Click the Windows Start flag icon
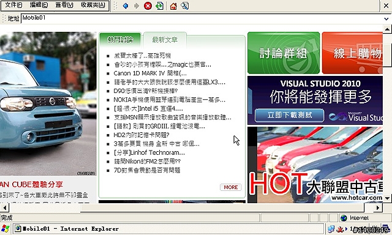Image resolution: width=392 pixels, height=235 pixels. [6, 229]
